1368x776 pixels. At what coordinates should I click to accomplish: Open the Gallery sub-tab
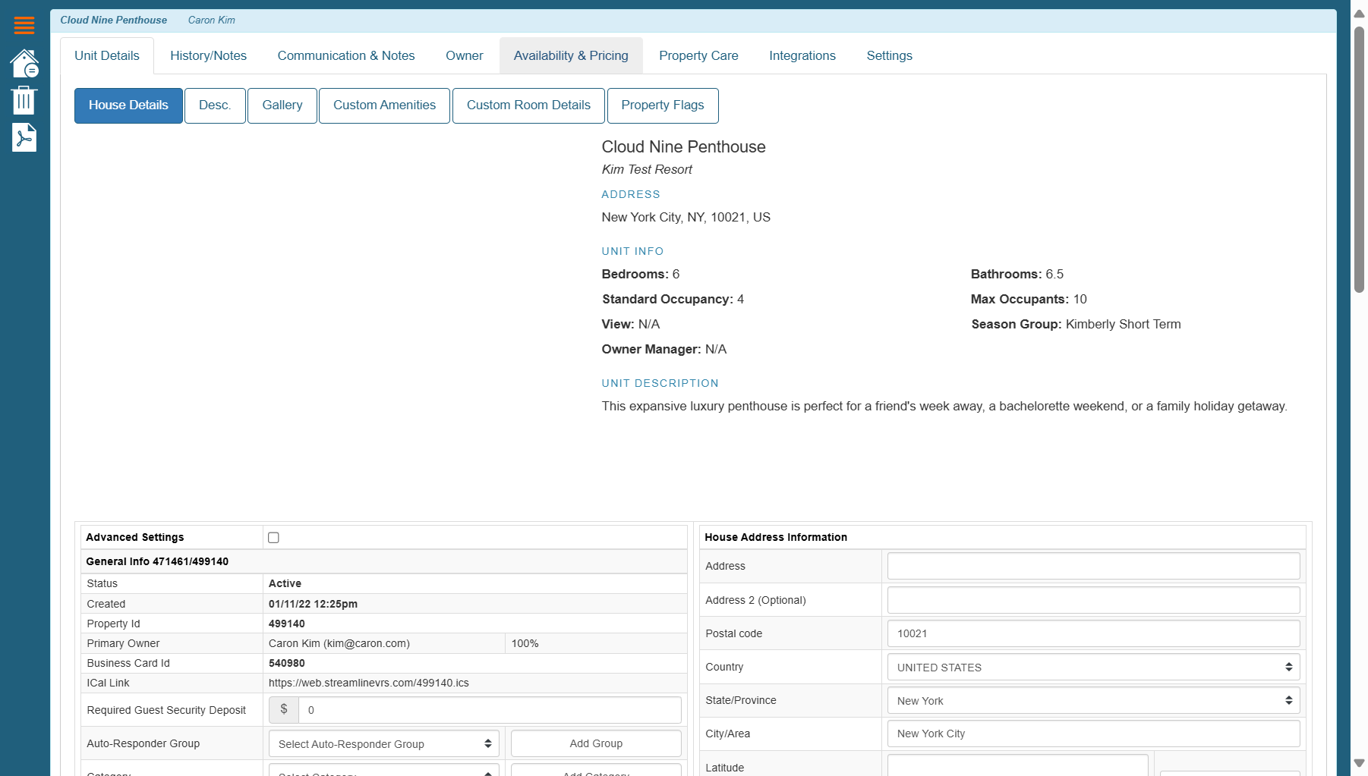pos(282,105)
